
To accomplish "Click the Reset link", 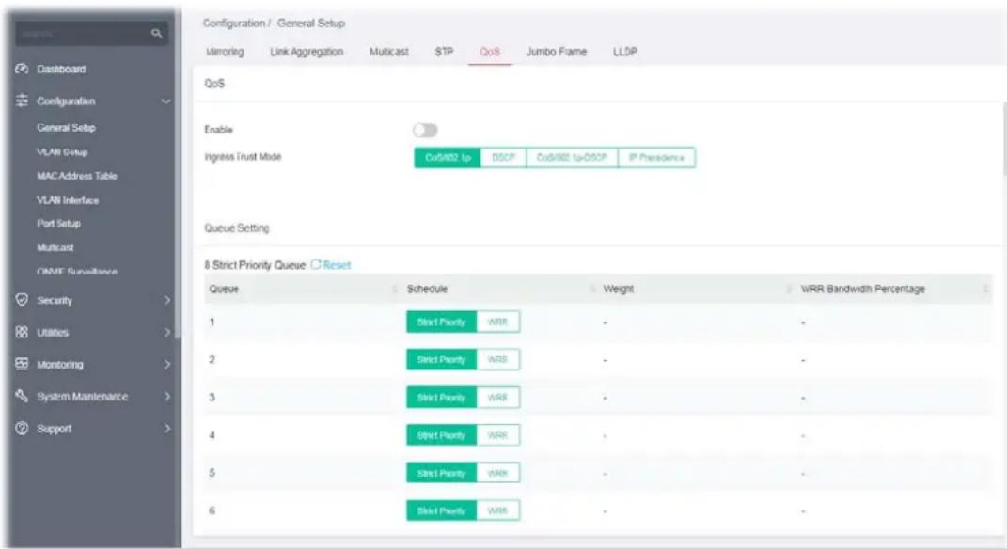I will pos(338,264).
